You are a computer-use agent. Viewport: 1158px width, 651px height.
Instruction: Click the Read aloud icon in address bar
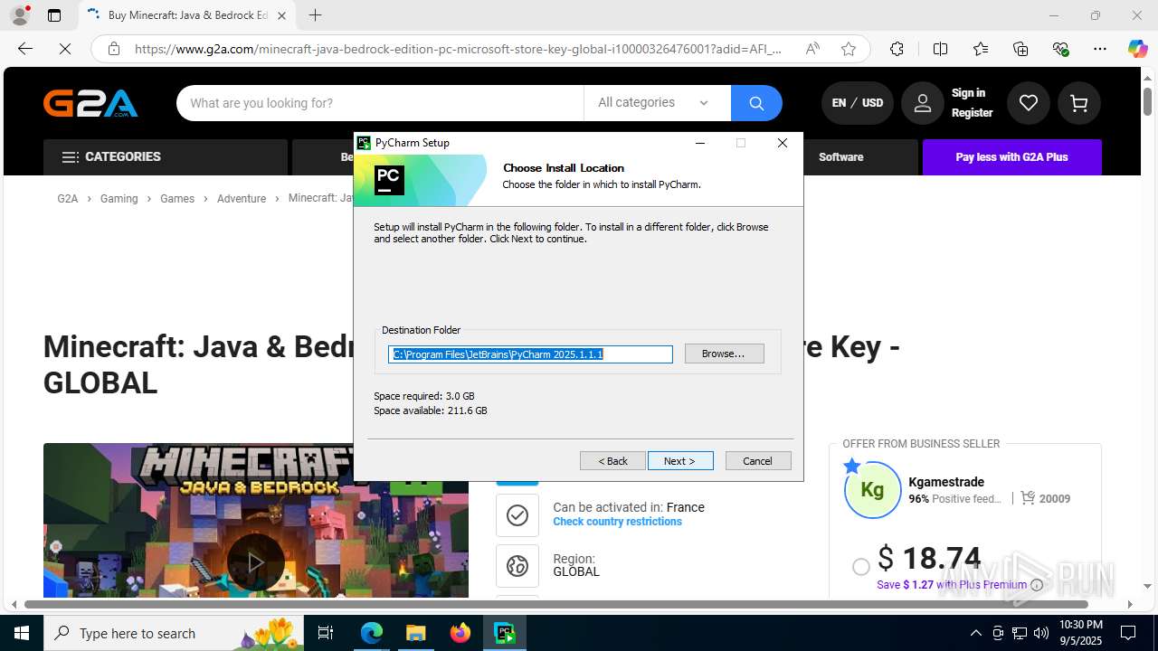pos(812,49)
